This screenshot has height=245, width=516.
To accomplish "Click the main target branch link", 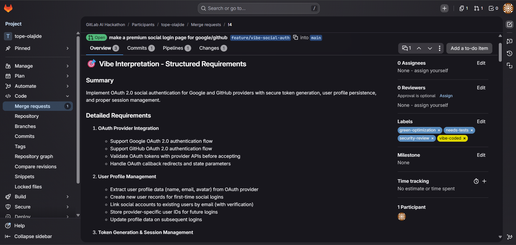I will tap(316, 38).
